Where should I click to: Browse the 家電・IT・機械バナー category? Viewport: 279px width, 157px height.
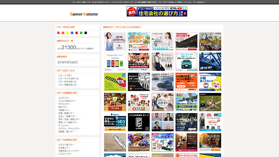coord(68,122)
